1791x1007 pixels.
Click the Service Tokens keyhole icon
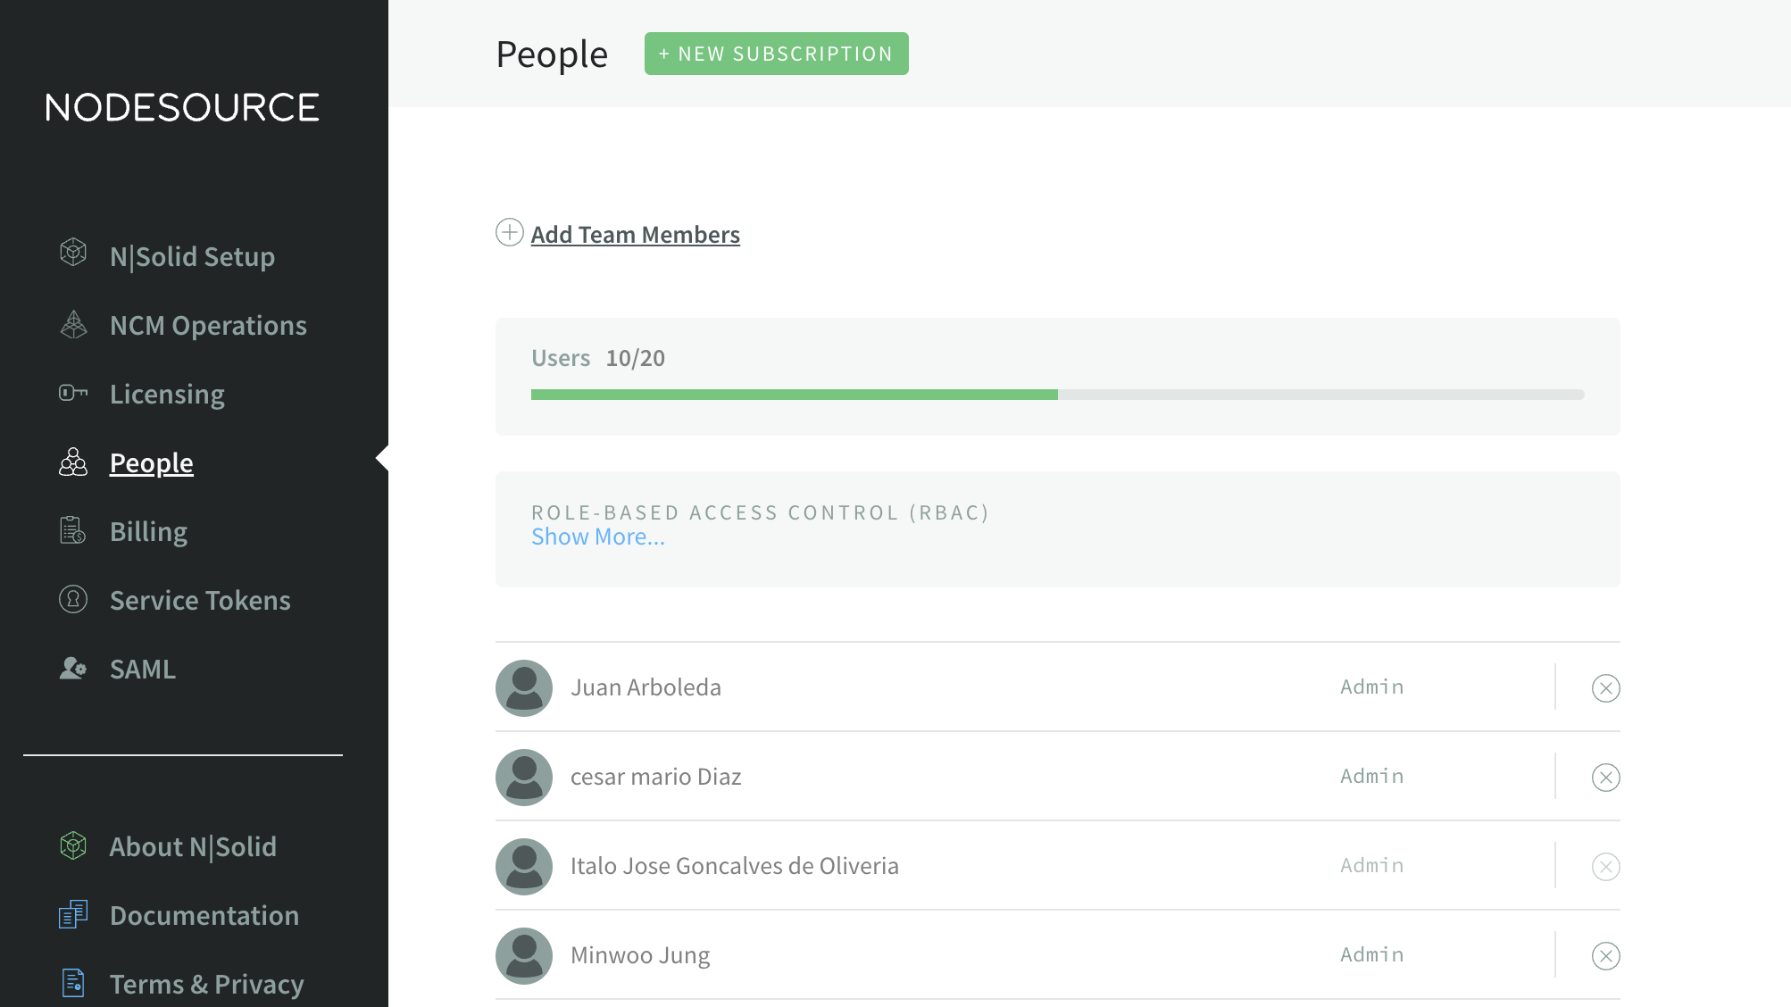73,599
